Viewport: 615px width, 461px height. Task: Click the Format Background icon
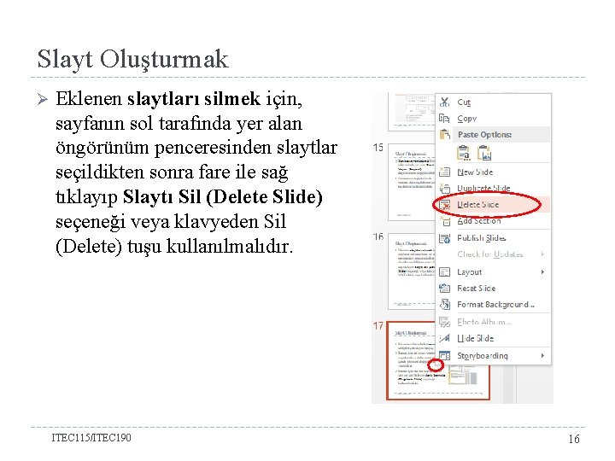[x=444, y=305]
